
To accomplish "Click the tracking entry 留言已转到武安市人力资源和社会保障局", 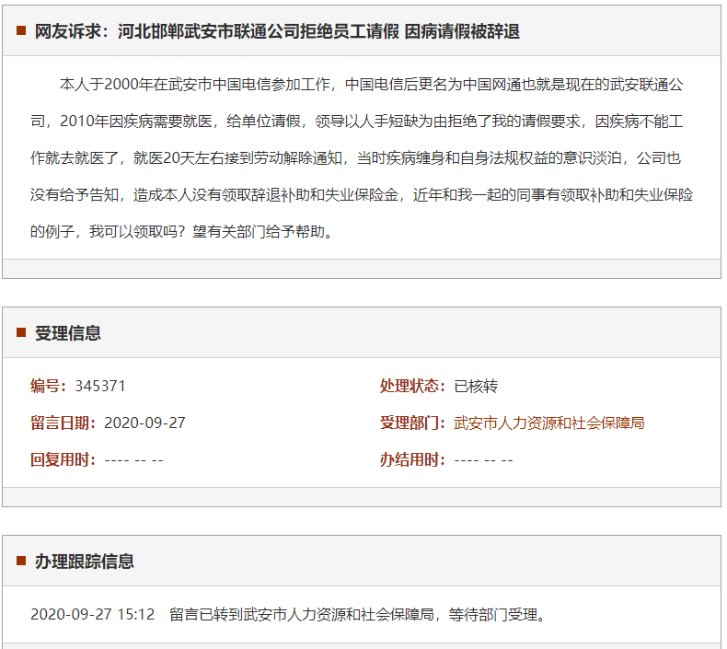I will coord(302,614).
